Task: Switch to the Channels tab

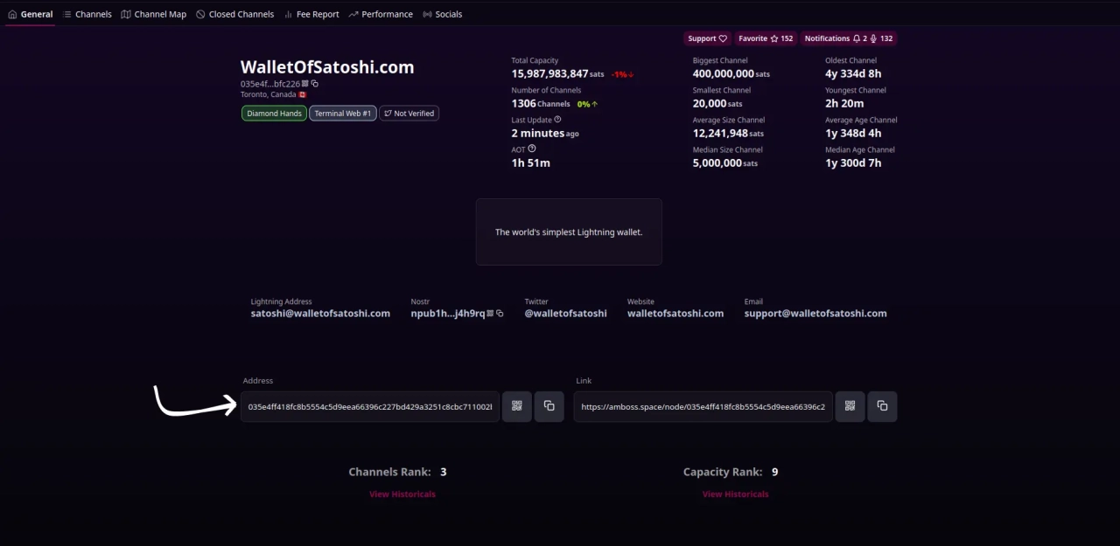Action: click(87, 14)
